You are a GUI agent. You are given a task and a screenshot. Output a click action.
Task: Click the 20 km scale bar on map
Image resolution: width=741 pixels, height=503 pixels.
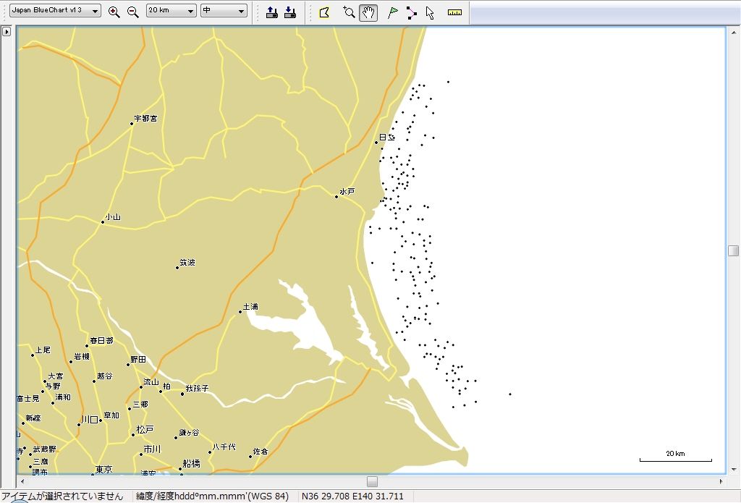tap(675, 456)
